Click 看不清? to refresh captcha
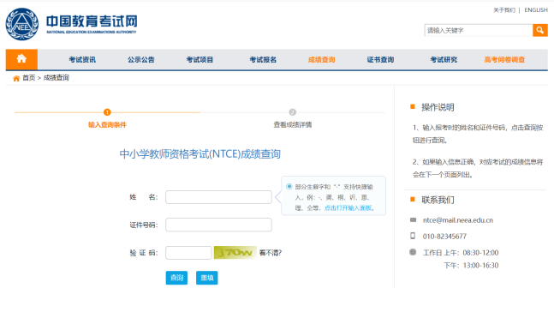The width and height of the screenshot is (554, 312). [x=271, y=253]
